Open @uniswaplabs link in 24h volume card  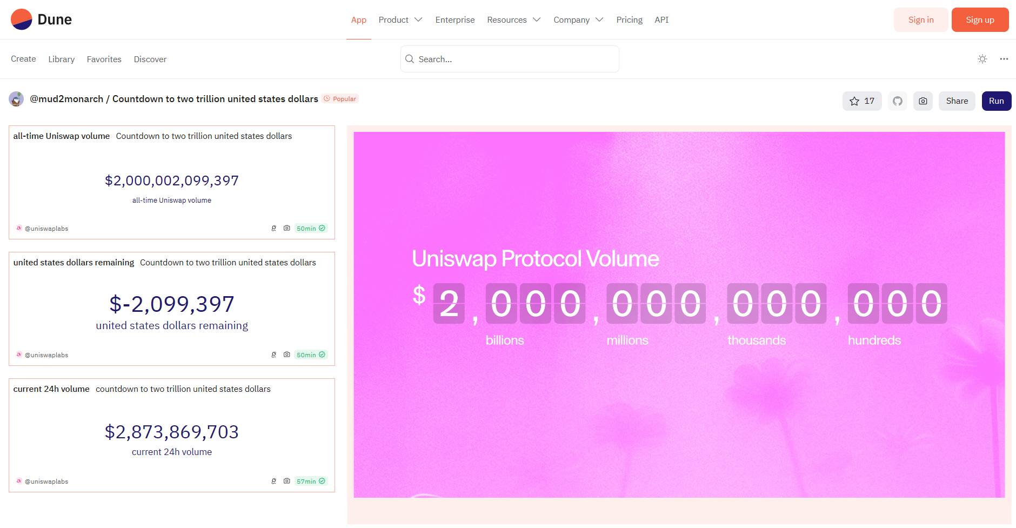(x=46, y=481)
